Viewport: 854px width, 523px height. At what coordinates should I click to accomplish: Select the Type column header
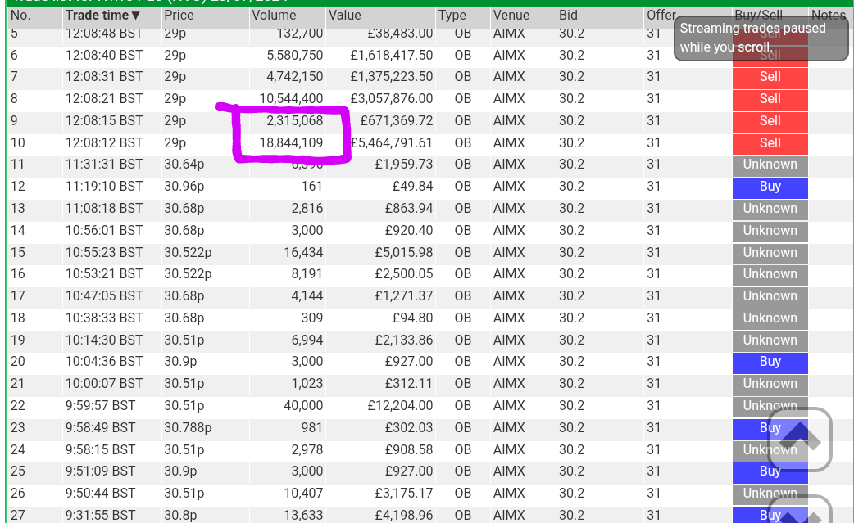pos(452,16)
